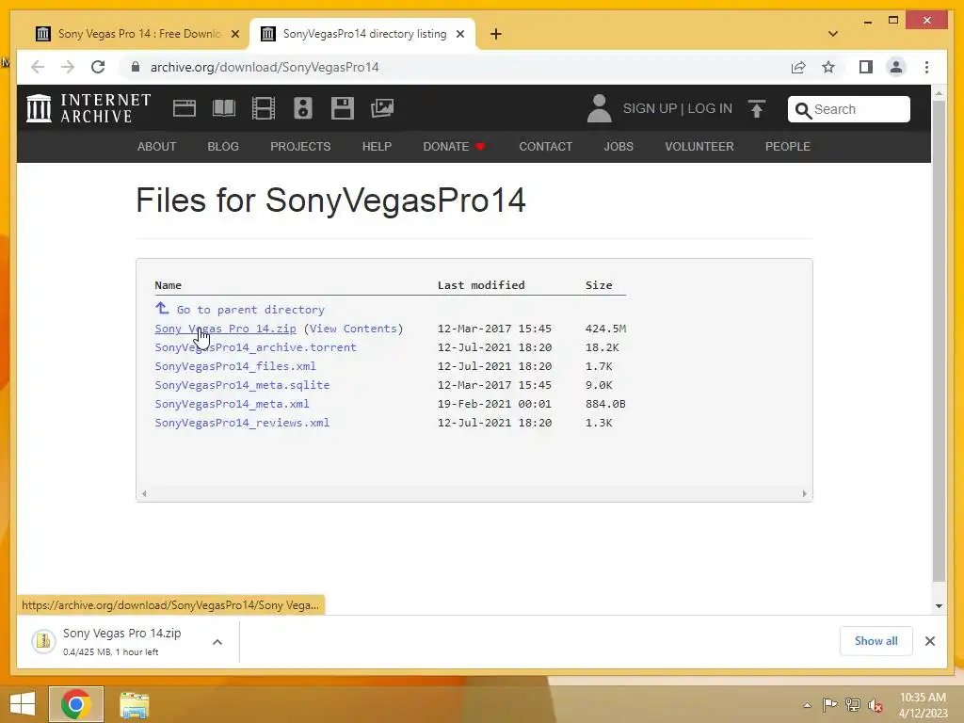Image resolution: width=964 pixels, height=723 pixels.
Task: Open SonyVegasPro14_archive.torrent
Action: click(255, 347)
